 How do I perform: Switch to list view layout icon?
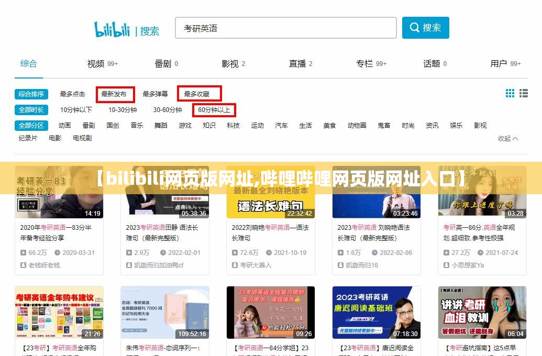click(x=523, y=93)
